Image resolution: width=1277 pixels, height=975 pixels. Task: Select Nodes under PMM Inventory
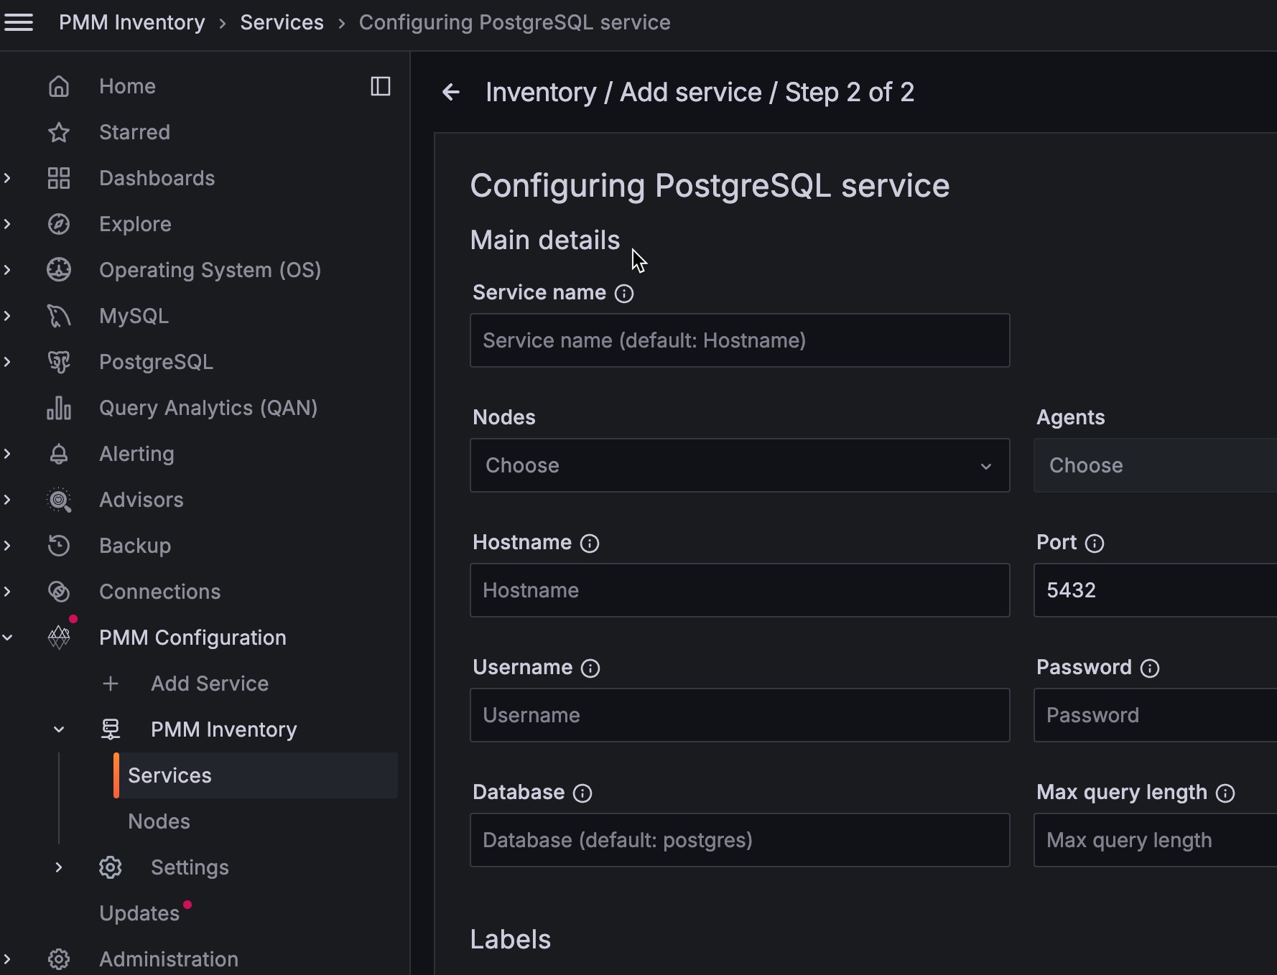[159, 821]
